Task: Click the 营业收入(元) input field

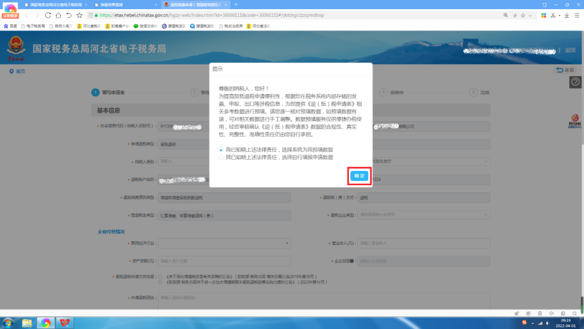Action: (423, 244)
